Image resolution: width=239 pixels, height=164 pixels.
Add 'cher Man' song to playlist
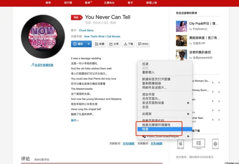click(x=219, y=120)
